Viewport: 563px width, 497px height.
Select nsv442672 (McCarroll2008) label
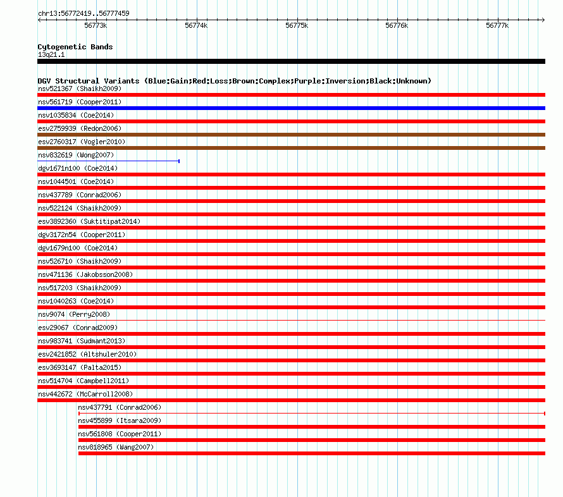pyautogui.click(x=85, y=394)
